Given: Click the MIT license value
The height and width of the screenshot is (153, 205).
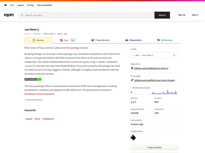Looking at the screenshot, I should pyautogui.click(x=156, y=102).
